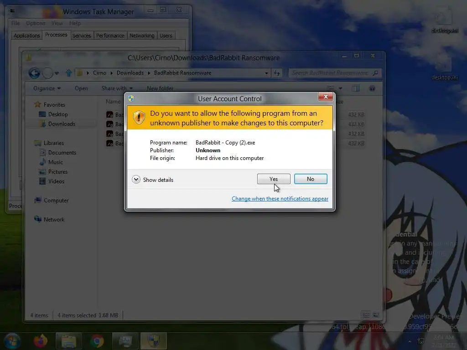467x350 pixels.
Task: Refresh the Explorer folder view
Action: click(277, 73)
